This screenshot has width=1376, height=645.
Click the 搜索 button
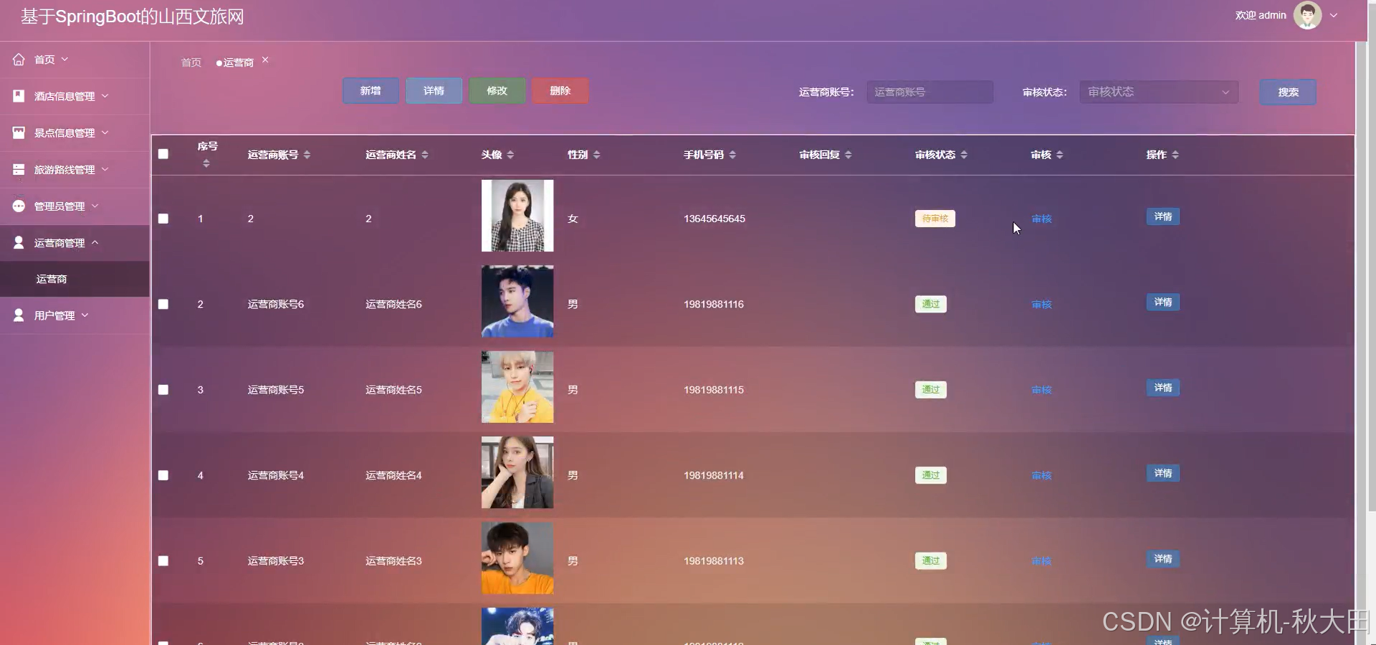[1288, 92]
